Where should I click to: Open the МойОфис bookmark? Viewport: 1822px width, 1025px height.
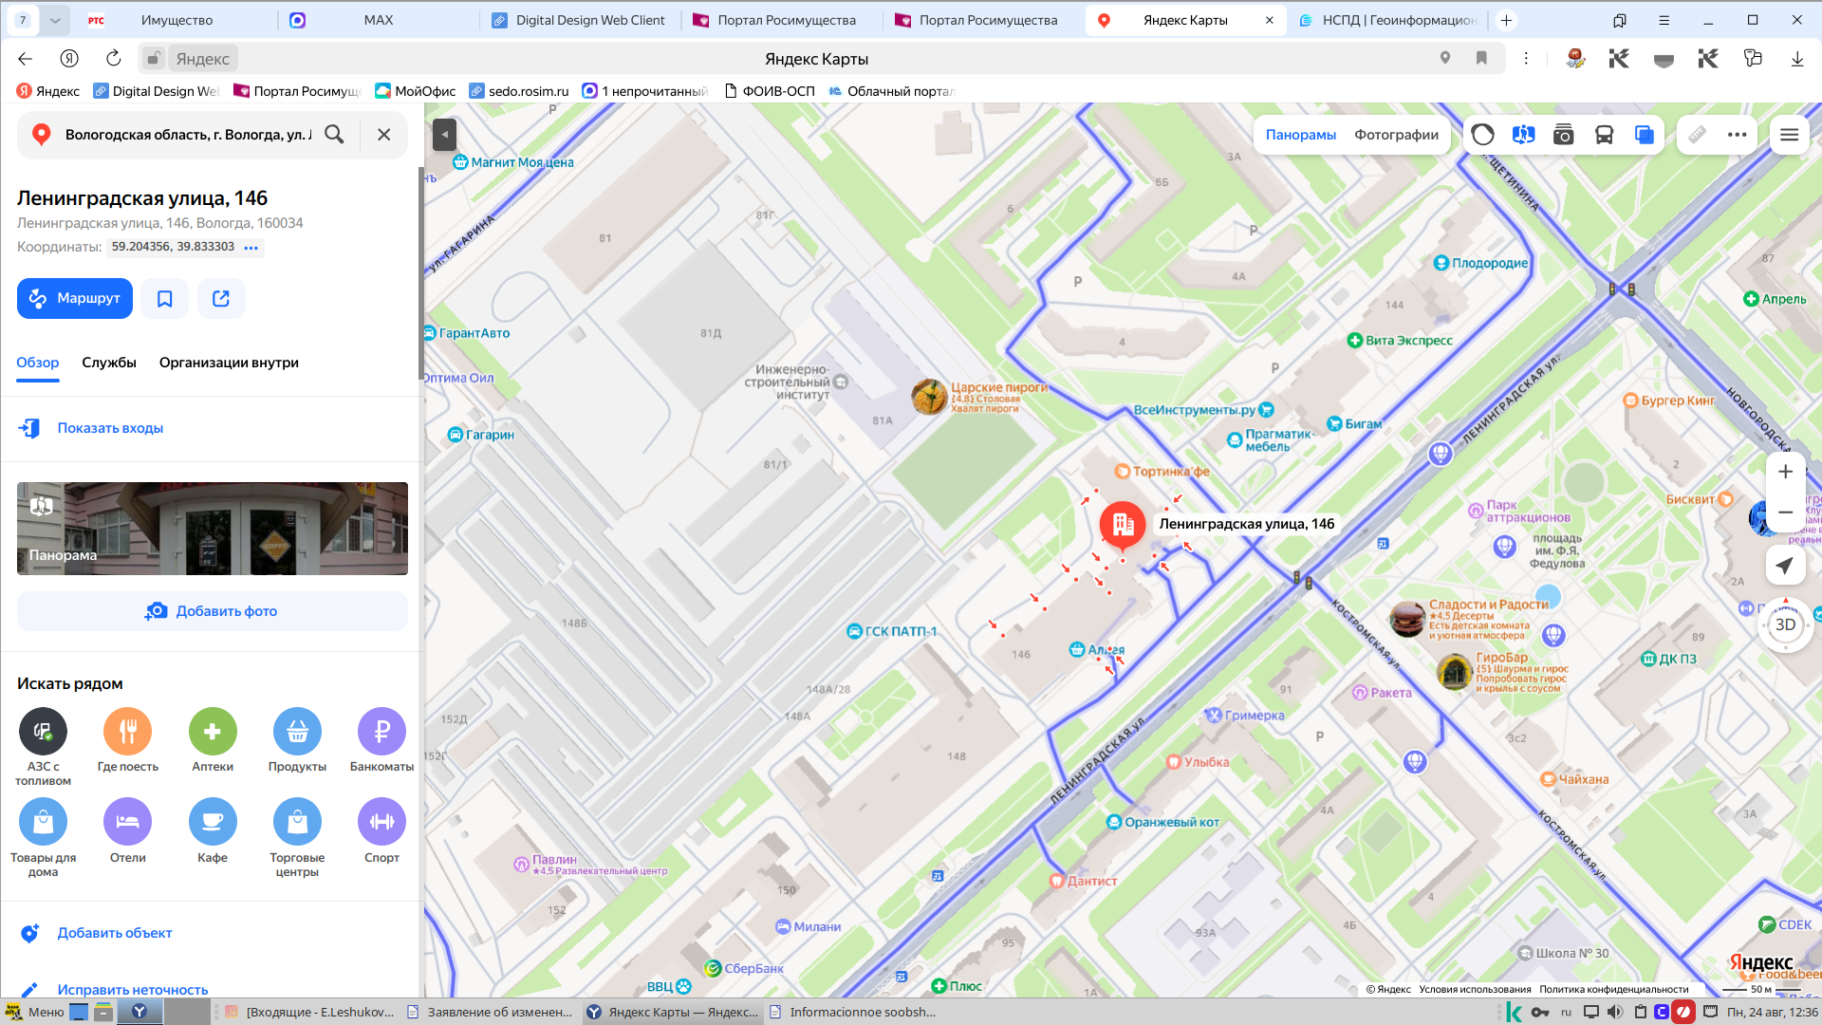[x=416, y=91]
